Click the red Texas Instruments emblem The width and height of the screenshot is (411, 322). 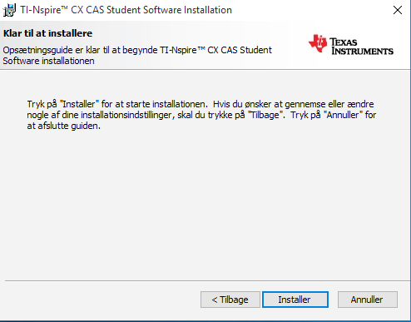pos(318,43)
